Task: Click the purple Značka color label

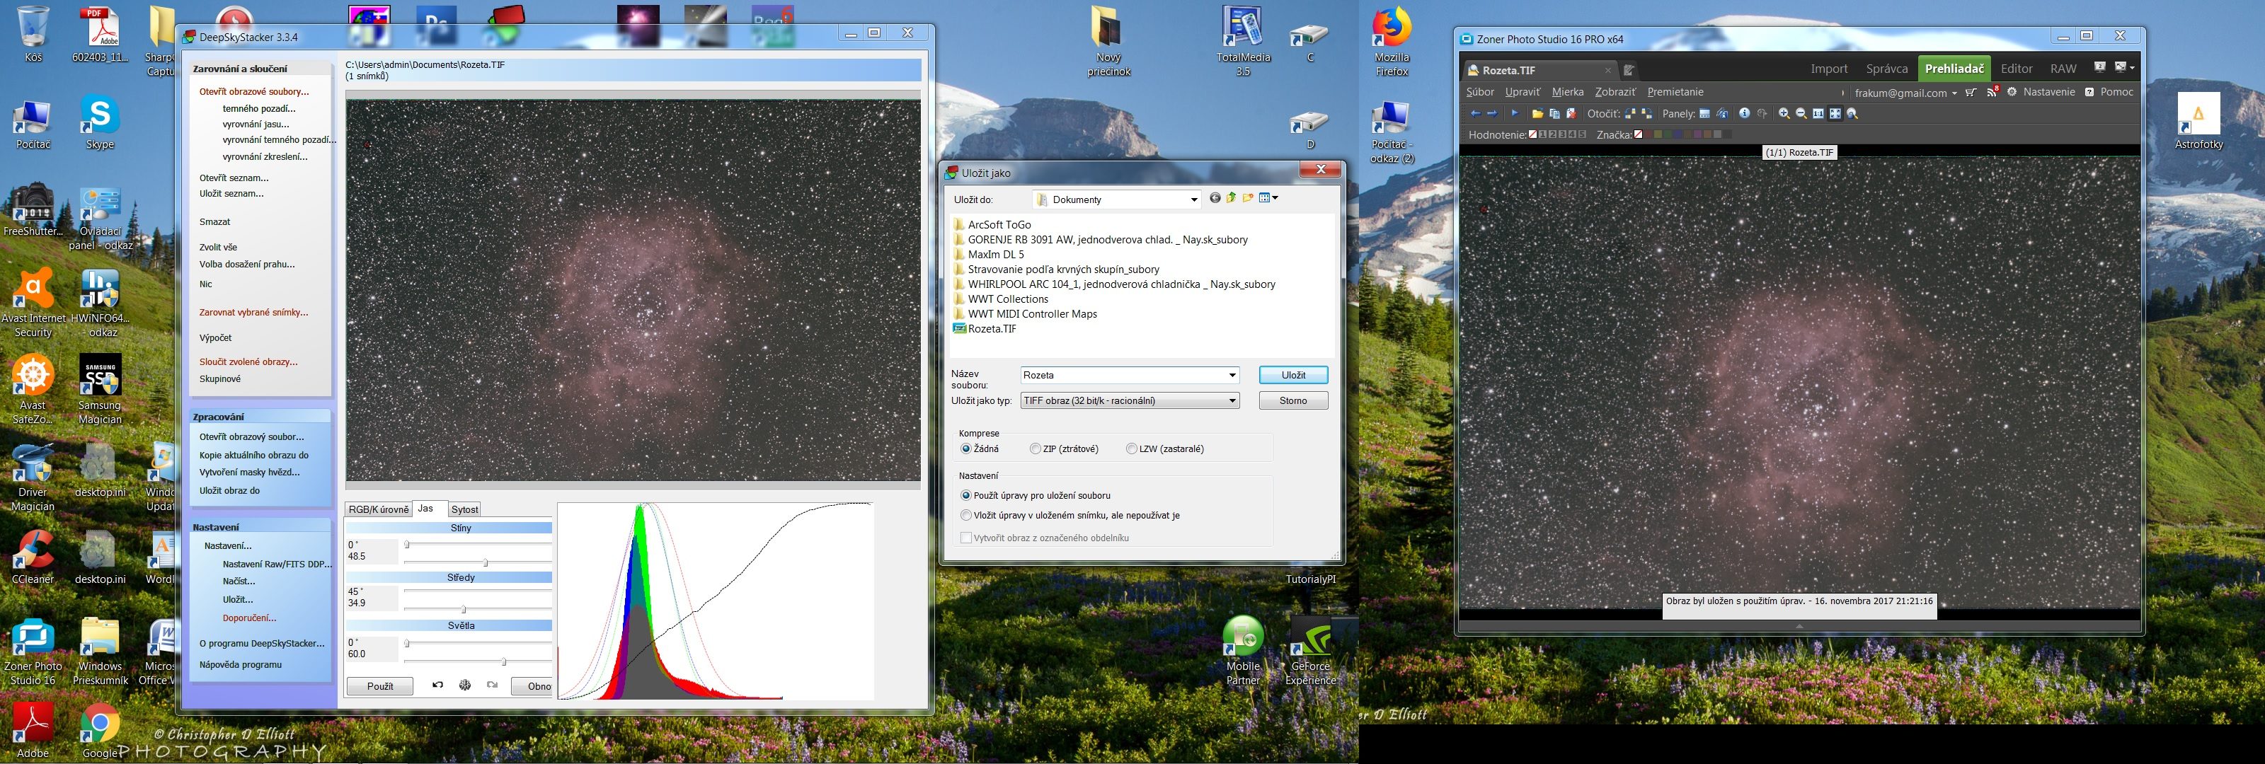Action: click(1698, 134)
